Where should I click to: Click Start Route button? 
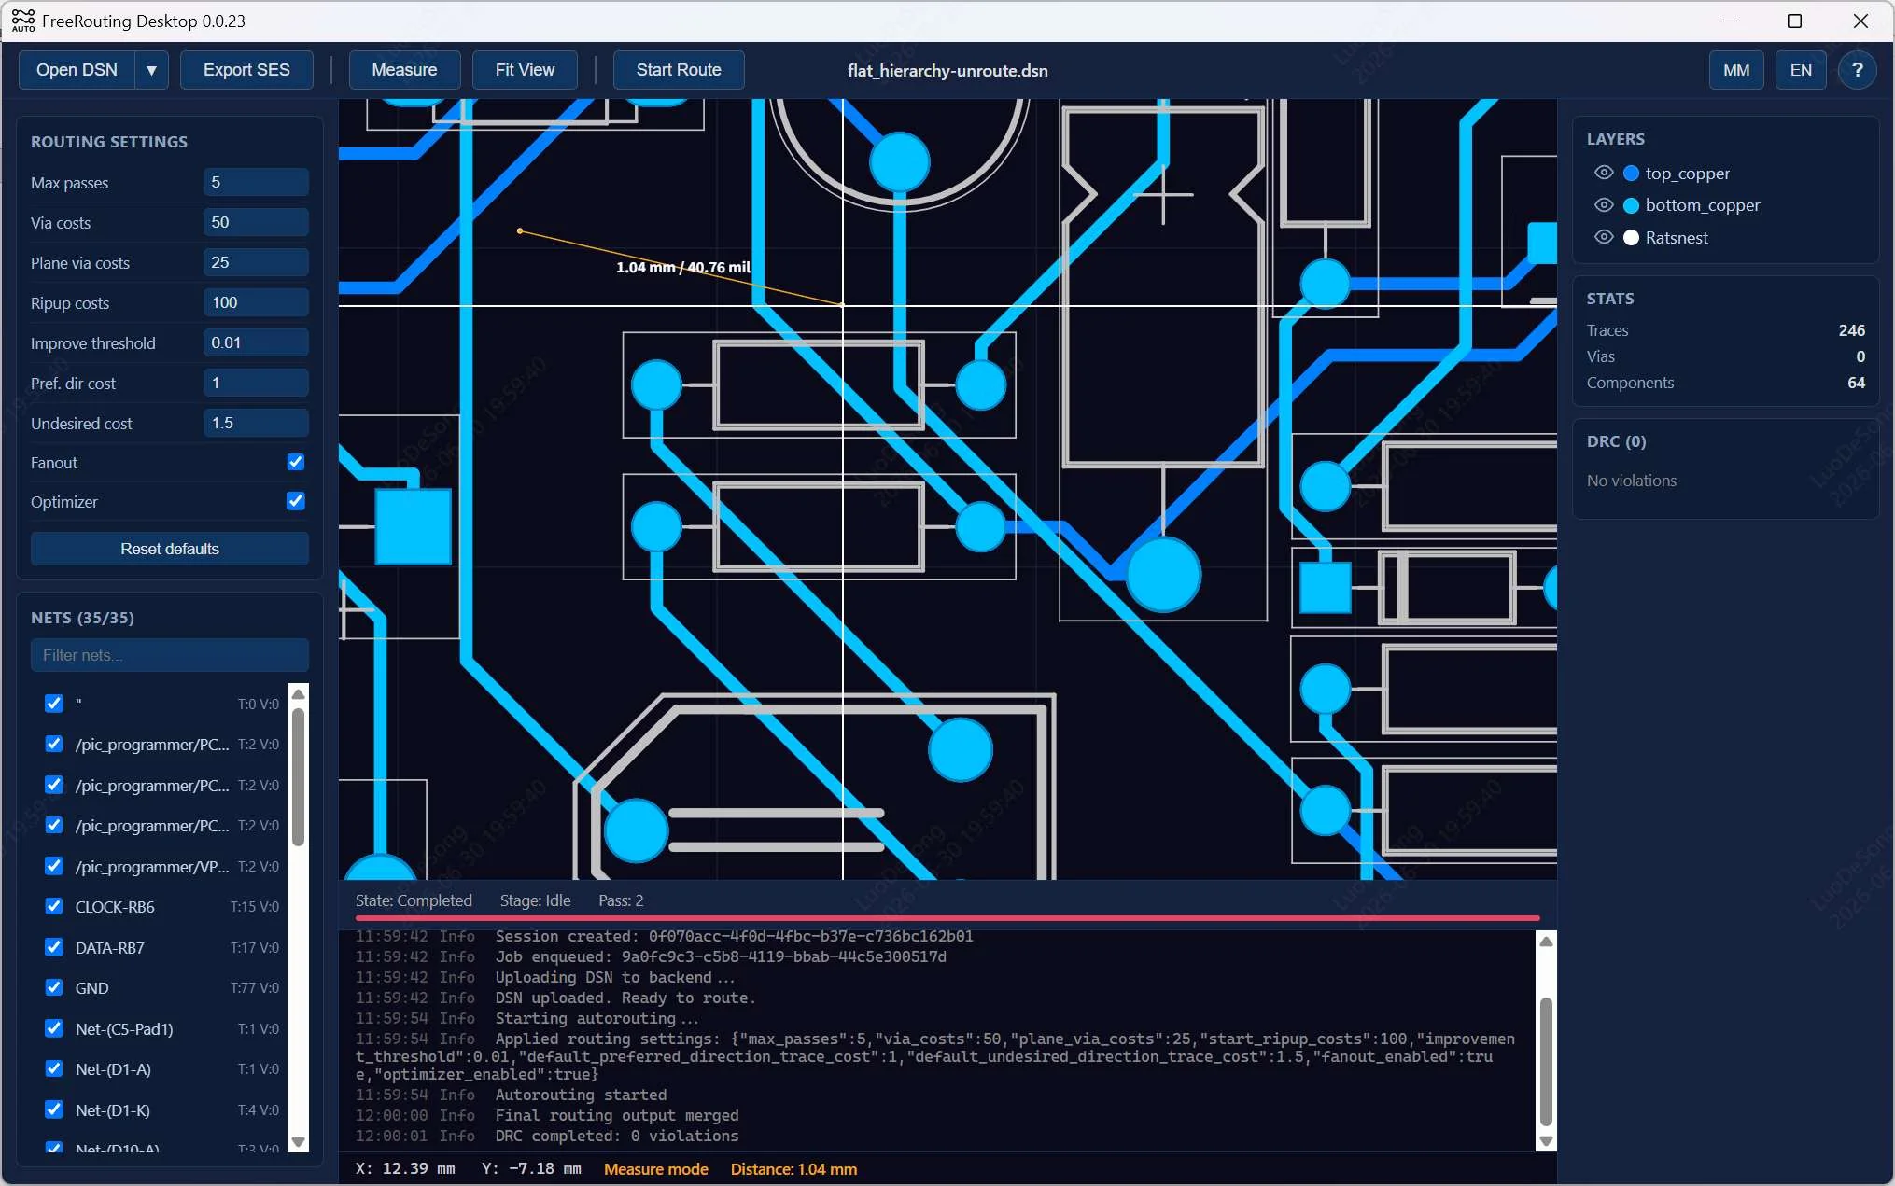679,70
